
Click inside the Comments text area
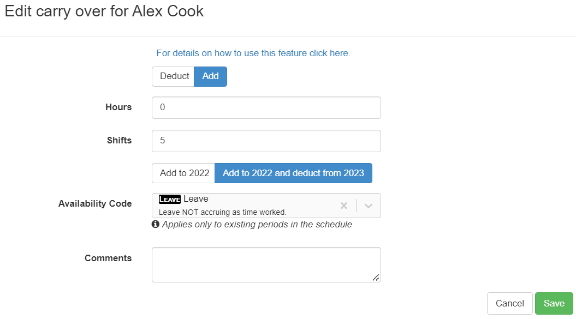[266, 264]
